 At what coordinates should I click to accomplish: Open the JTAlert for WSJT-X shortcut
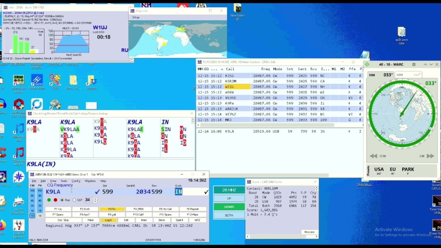(x=19, y=156)
